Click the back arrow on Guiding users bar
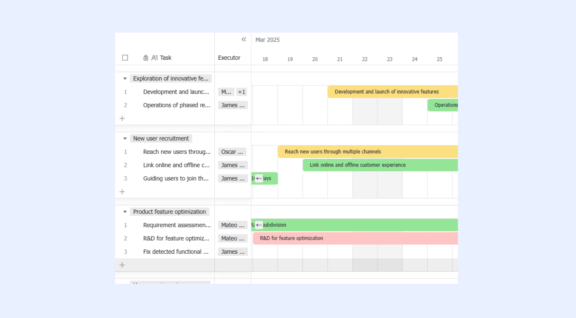 point(259,178)
